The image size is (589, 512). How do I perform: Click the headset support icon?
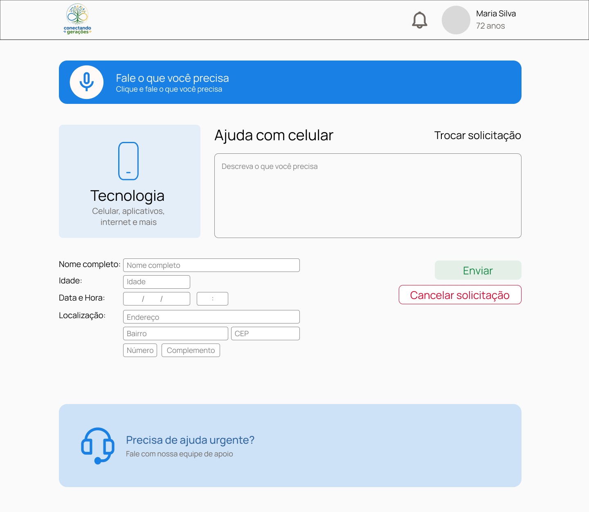pos(98,446)
